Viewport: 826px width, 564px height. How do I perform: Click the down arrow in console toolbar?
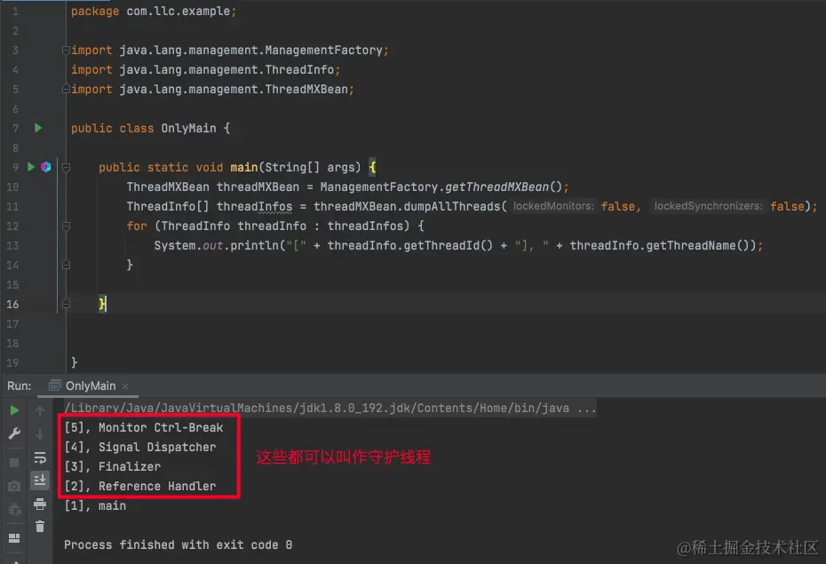tap(40, 434)
